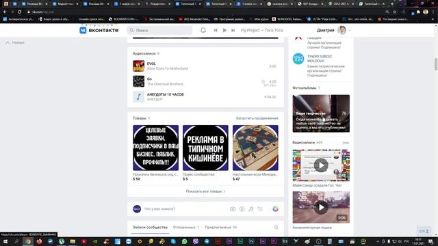Open TINERII IUBESC MOLDOVA community link
438x246 pixels.
click(x=320, y=59)
